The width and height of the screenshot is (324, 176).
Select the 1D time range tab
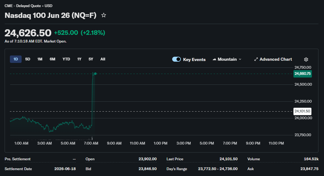tap(16, 59)
